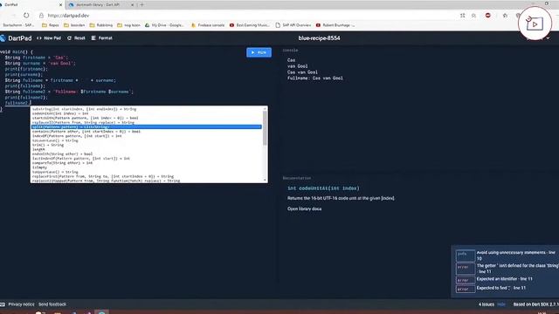The width and height of the screenshot is (559, 314).
Task: Create a New Pad
Action: coord(49,38)
